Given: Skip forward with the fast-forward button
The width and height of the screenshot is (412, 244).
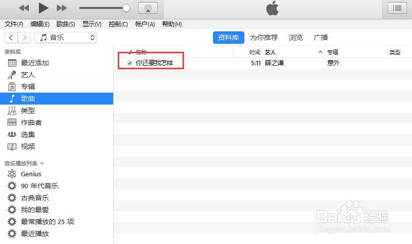Looking at the screenshot, I should [x=62, y=8].
